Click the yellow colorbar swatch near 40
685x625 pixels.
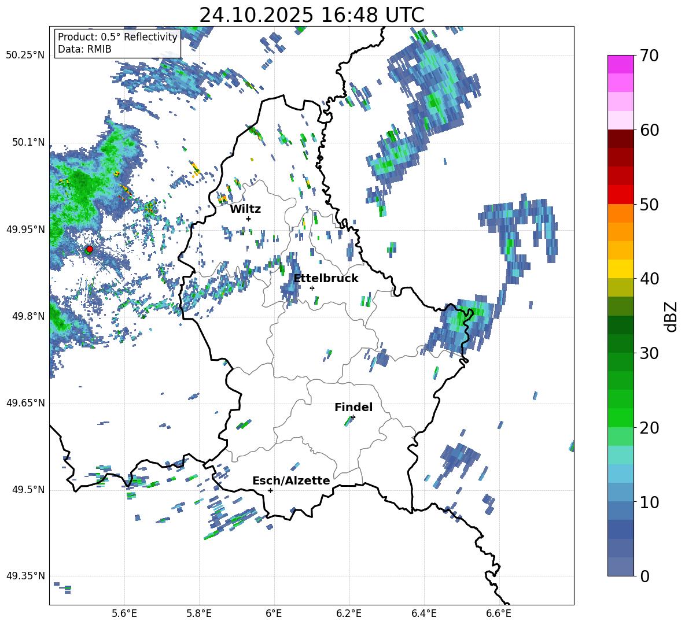[621, 269]
